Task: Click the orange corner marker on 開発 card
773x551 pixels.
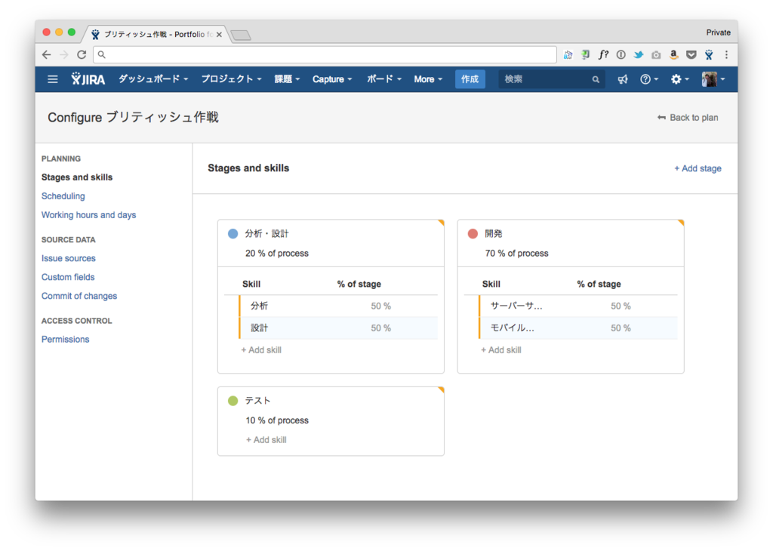Action: [681, 223]
